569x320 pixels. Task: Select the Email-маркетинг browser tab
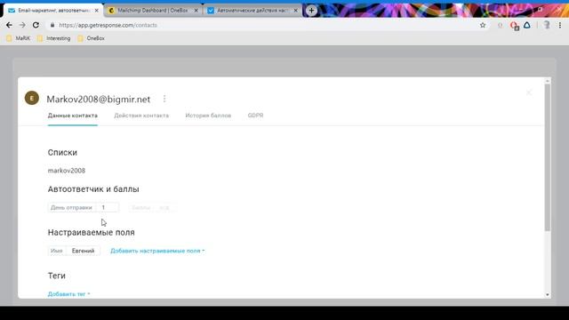52,11
